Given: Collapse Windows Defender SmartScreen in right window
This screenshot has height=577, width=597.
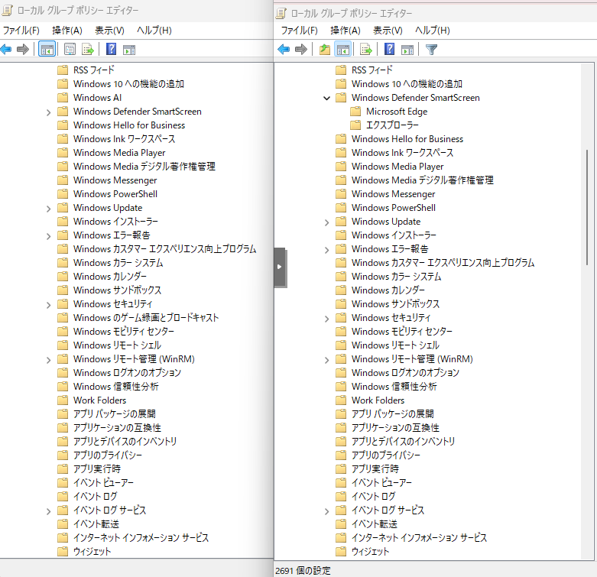Looking at the screenshot, I should click(x=326, y=98).
